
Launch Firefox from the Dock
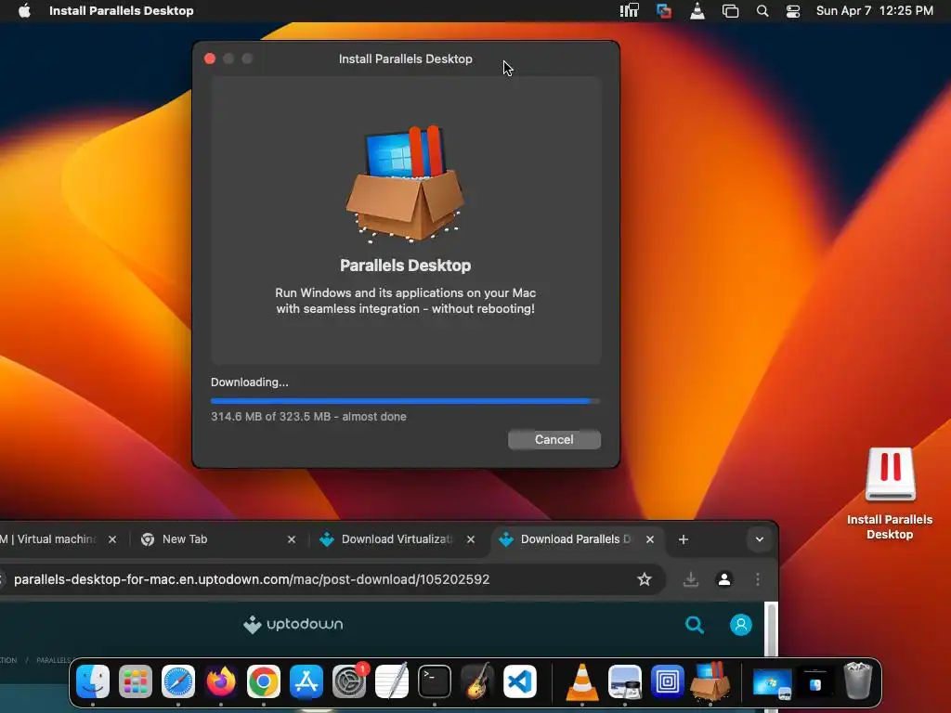[x=221, y=681]
